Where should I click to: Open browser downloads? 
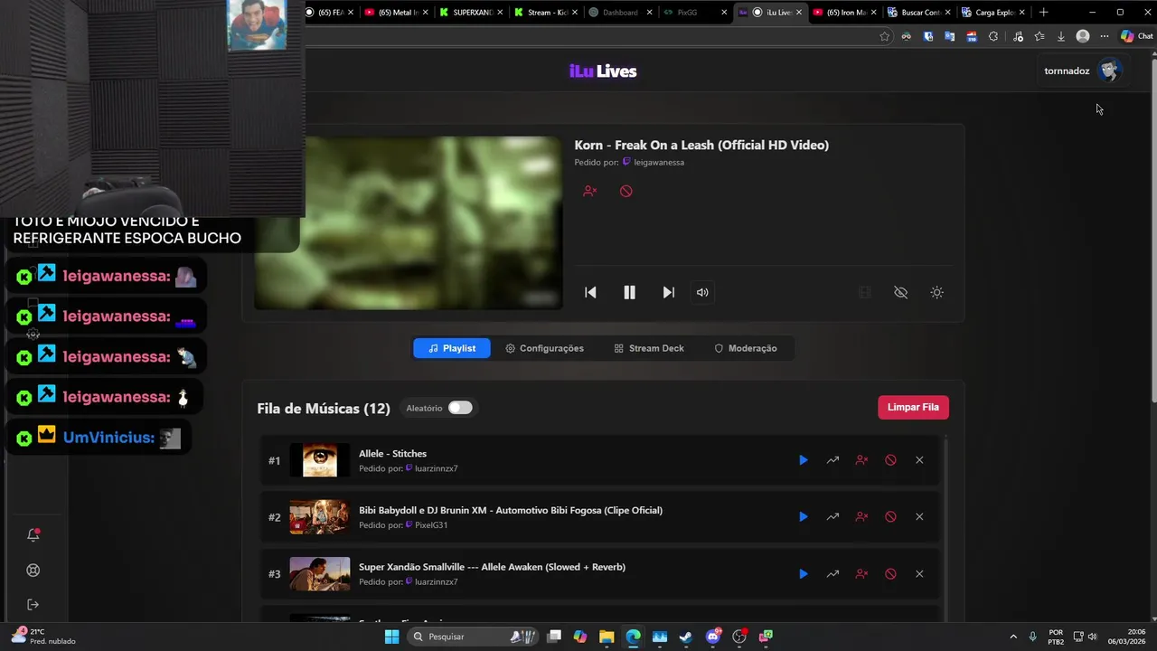[1061, 36]
